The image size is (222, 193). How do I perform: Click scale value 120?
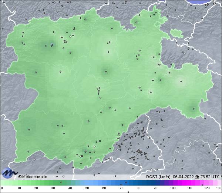point(207,188)
